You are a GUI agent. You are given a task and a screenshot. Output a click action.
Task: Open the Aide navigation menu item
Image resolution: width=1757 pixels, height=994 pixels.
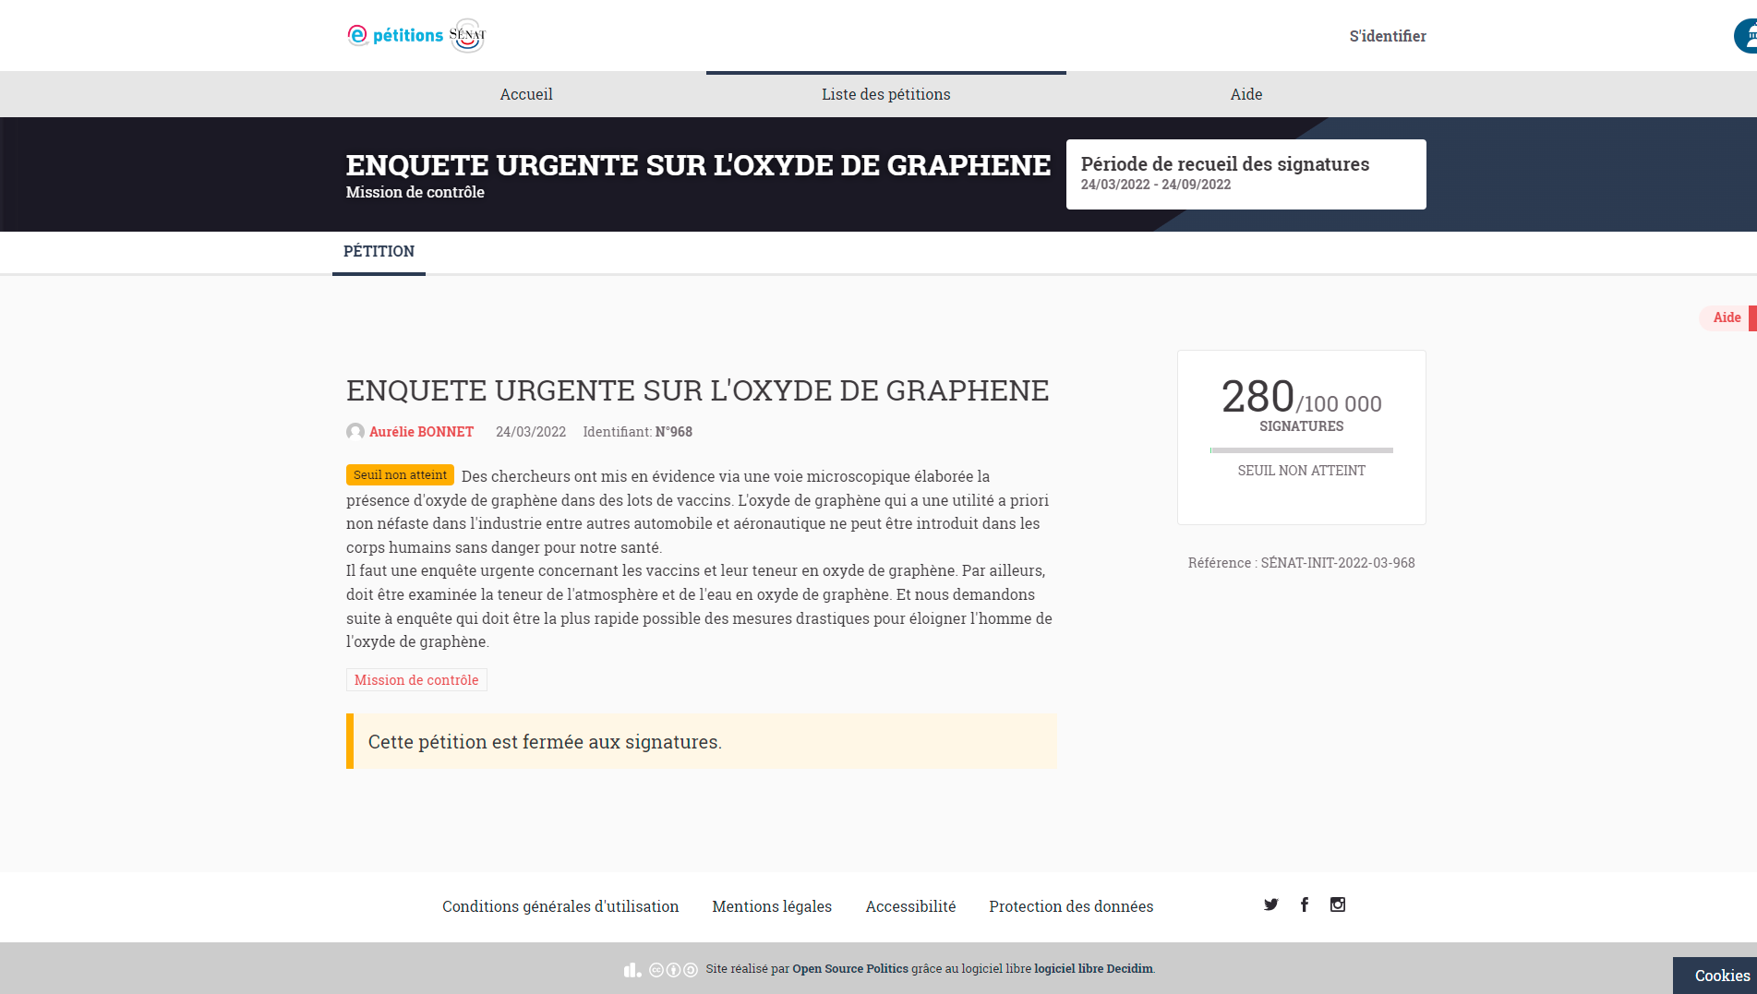[1246, 94]
